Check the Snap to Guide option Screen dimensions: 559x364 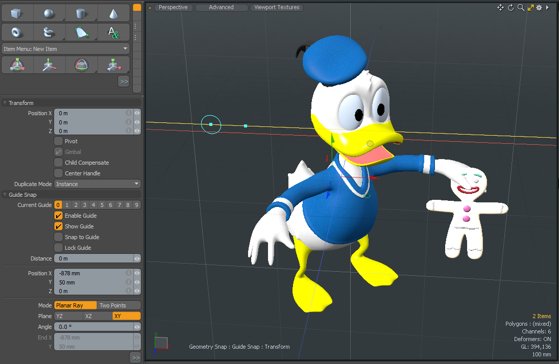[x=59, y=237]
